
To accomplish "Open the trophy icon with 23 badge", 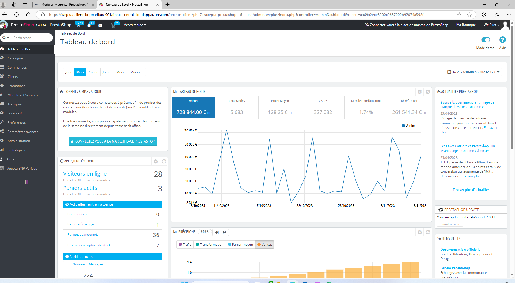I will tap(114, 25).
